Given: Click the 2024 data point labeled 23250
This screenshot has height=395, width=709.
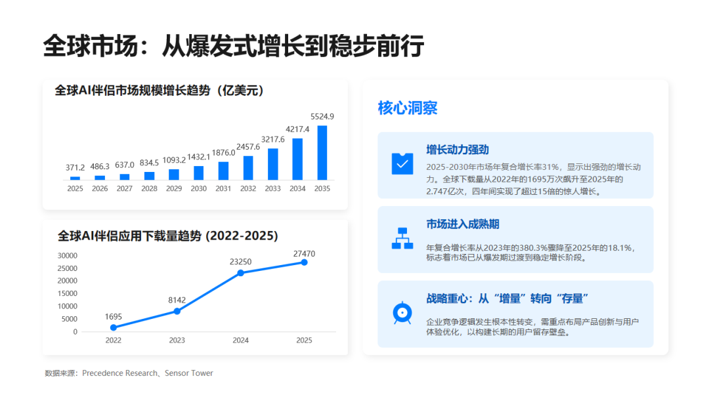Looking at the screenshot, I should [x=240, y=273].
